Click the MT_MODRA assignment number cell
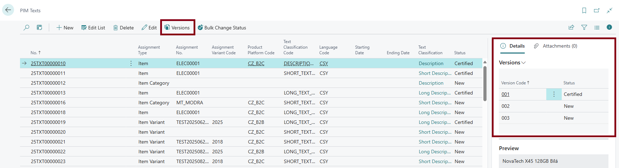This screenshot has width=619, height=168. 190,103
